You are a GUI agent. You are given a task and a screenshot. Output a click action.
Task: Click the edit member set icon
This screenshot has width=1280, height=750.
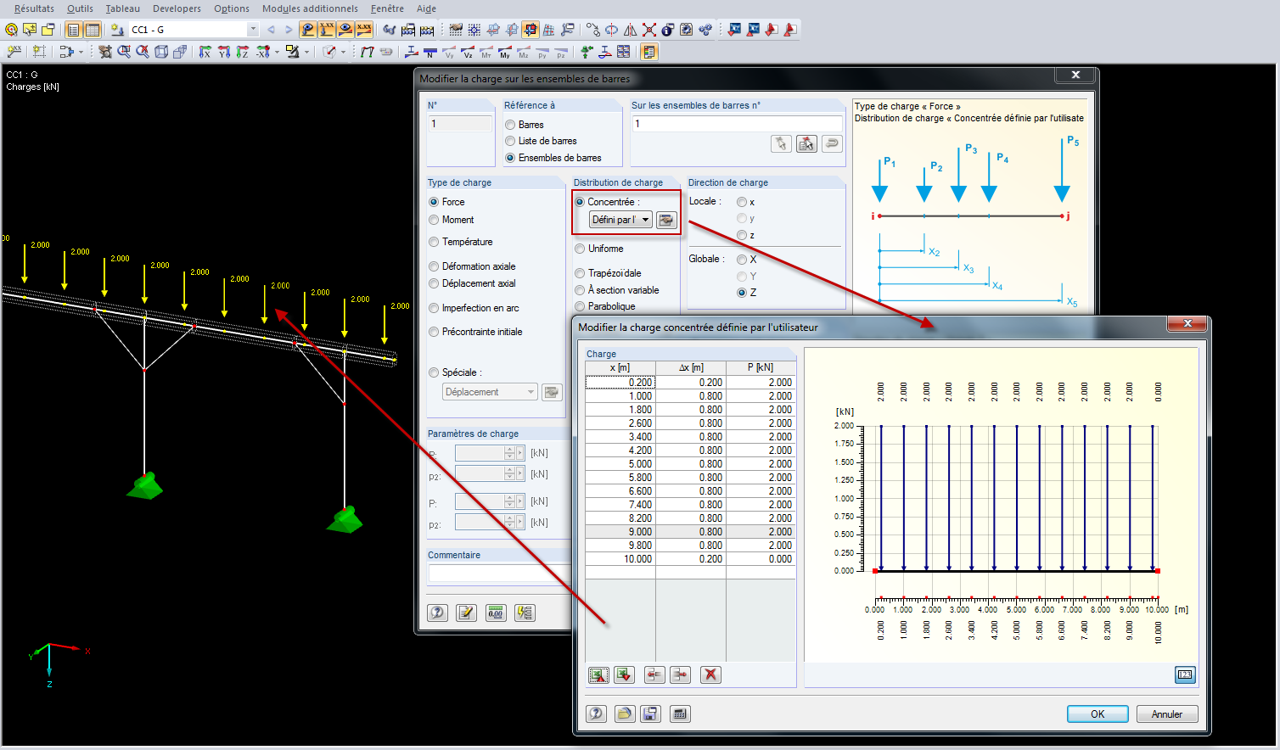coord(806,143)
